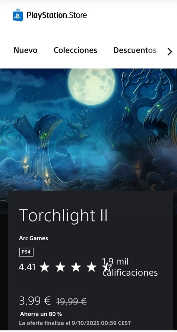
Task: Click the crossed-out 19,99 € original price
Action: [x=71, y=301]
